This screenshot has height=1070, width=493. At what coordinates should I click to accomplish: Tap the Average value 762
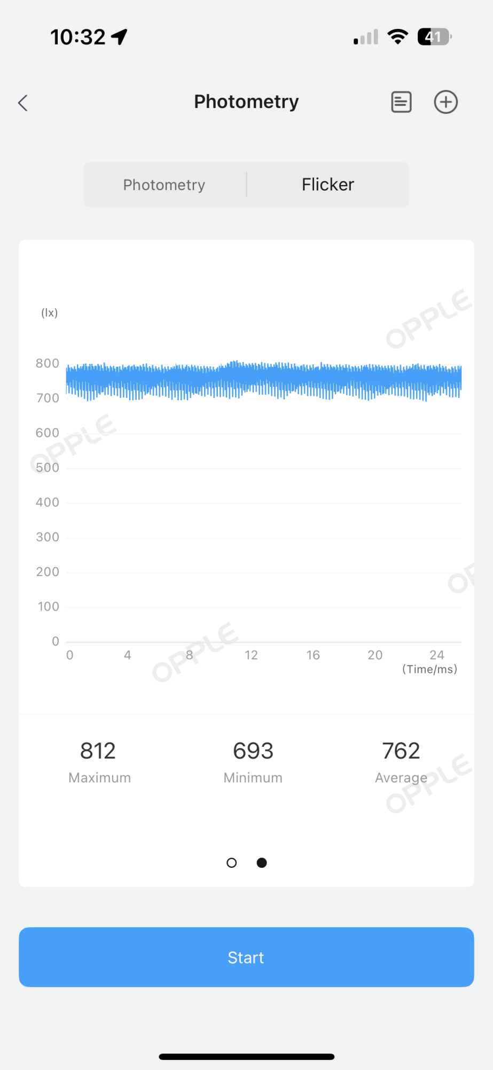coord(401,751)
